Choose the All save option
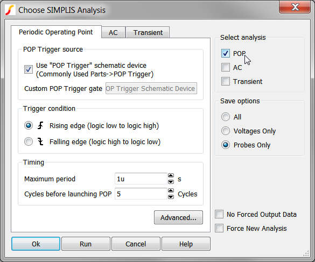The width and height of the screenshot is (315, 262). click(x=226, y=117)
